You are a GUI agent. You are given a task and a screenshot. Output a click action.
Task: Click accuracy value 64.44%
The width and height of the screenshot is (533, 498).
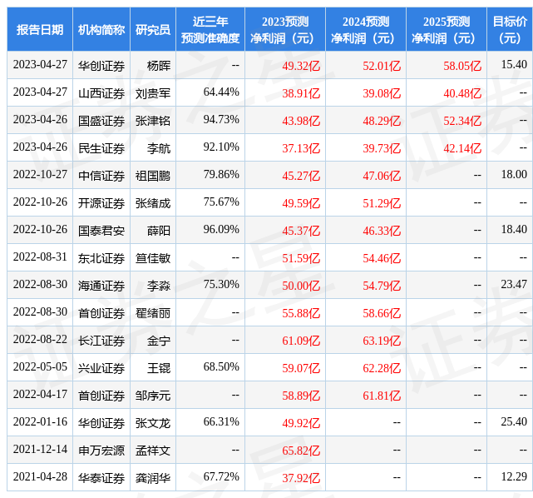point(221,92)
